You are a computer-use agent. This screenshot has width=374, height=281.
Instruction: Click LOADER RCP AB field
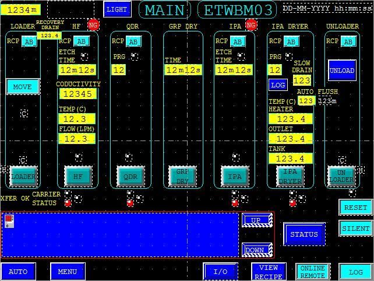point(29,41)
